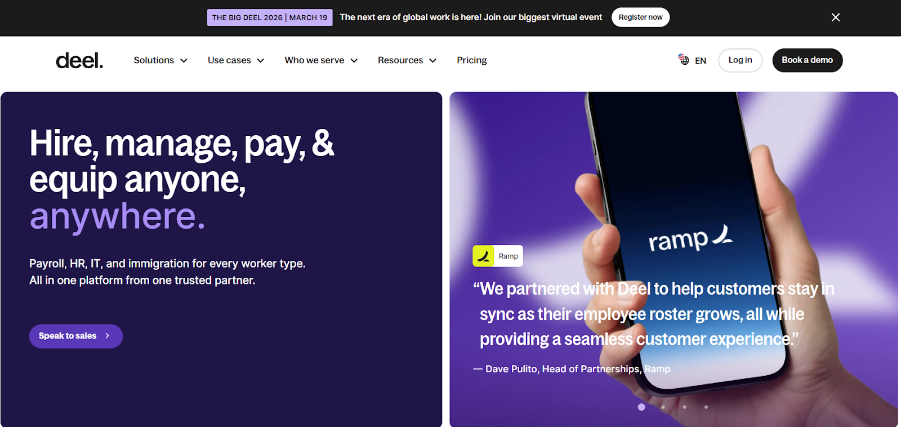The width and height of the screenshot is (901, 427).
Task: Click the deel logo
Action: (79, 60)
